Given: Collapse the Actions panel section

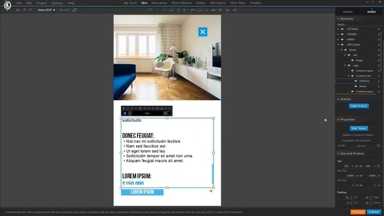Looking at the screenshot, I should click(338, 99).
